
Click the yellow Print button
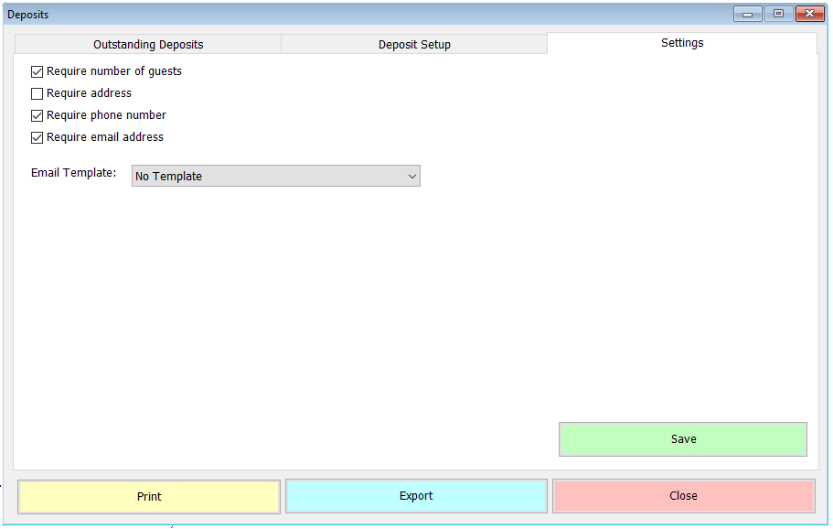pyautogui.click(x=148, y=496)
